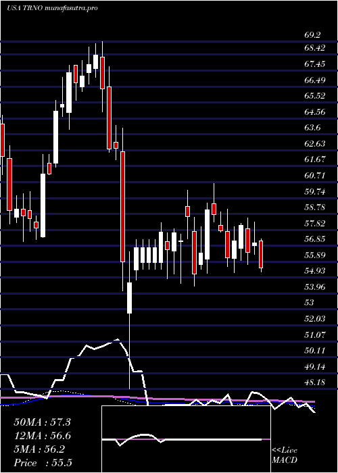Click the 48.18 price axis label
This screenshot has width=338, height=473.
point(315,382)
